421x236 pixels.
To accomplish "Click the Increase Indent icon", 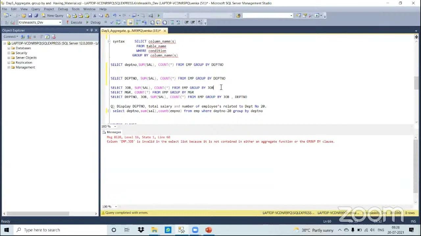I will coord(192,22).
